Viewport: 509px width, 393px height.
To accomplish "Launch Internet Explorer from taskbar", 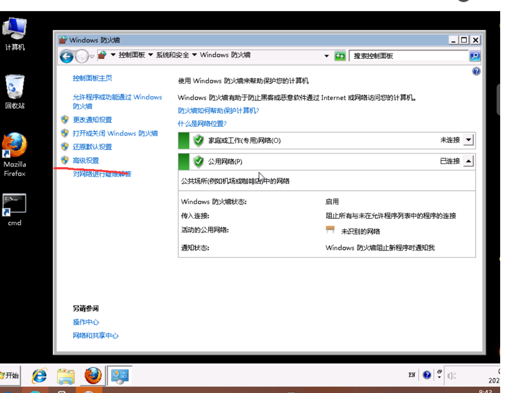I will pyautogui.click(x=39, y=376).
